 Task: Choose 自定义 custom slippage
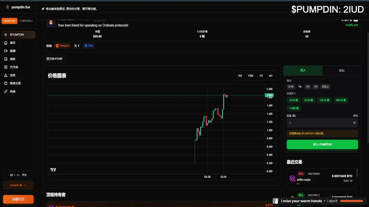(x=325, y=87)
